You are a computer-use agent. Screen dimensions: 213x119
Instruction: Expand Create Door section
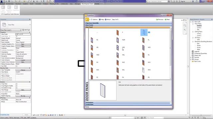coord(128,104)
